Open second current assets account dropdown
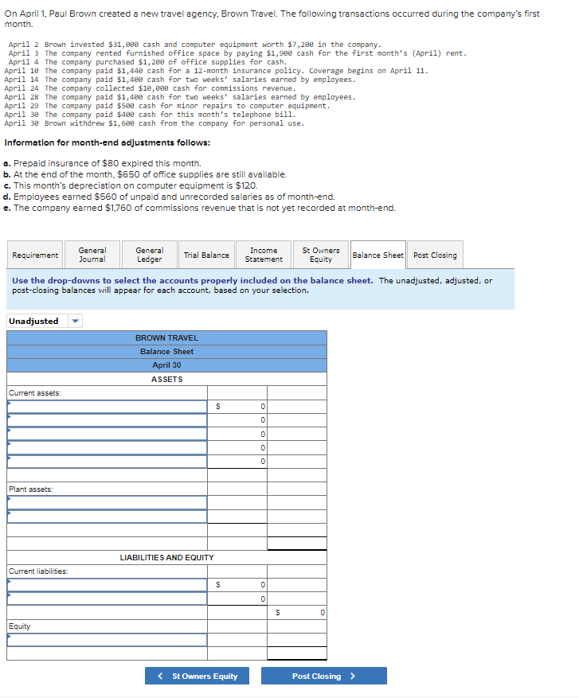Image resolution: width=579 pixels, height=698 pixels. click(107, 420)
